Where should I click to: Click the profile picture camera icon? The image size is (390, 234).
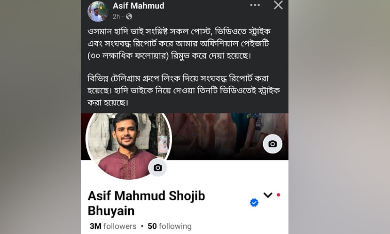[x=157, y=168]
